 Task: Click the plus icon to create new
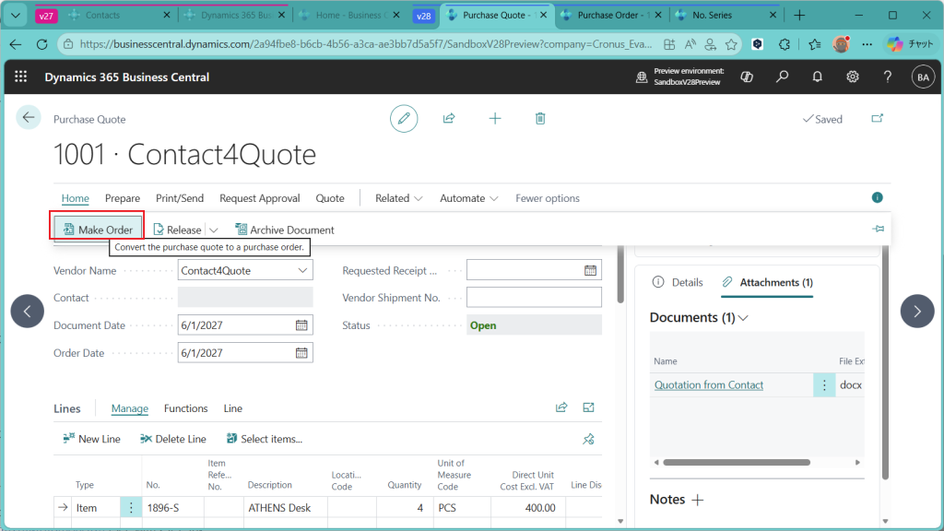point(495,118)
